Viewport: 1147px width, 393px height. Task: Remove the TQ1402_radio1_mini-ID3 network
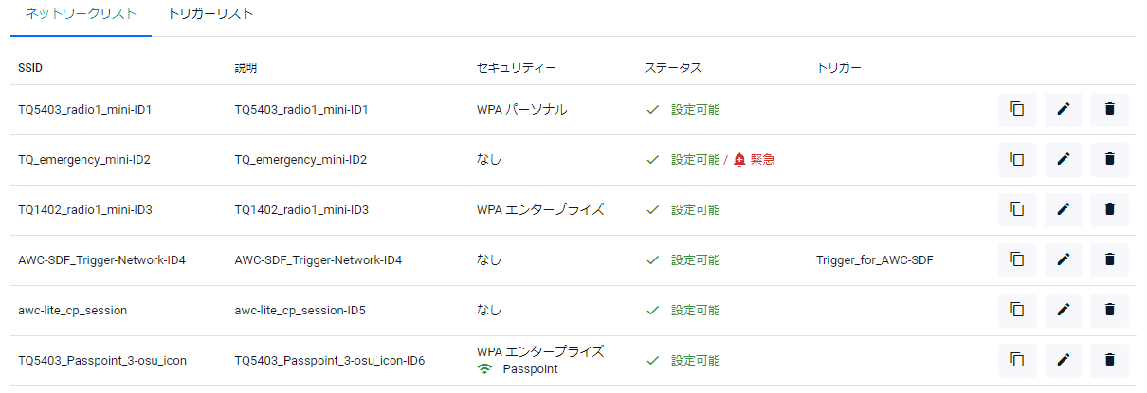pyautogui.click(x=1109, y=209)
